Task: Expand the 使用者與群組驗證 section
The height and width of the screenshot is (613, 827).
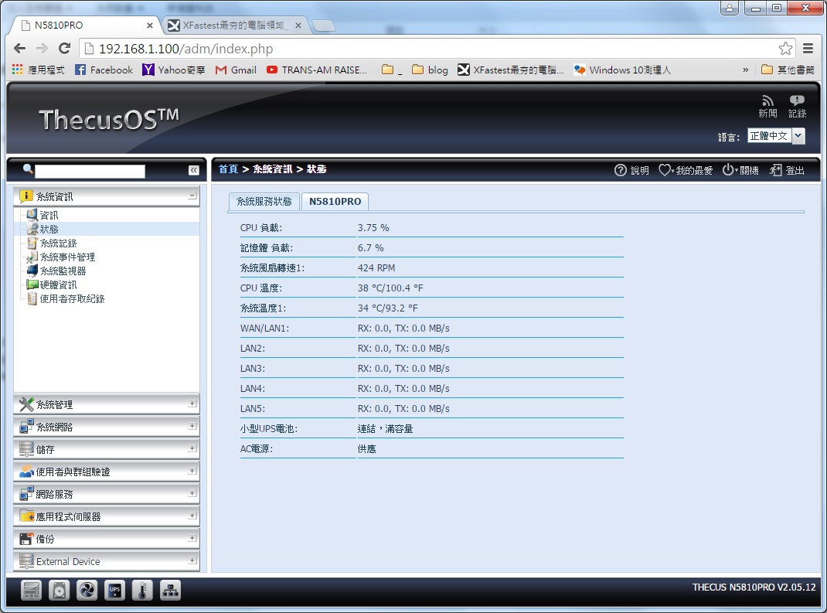Action: pos(192,471)
